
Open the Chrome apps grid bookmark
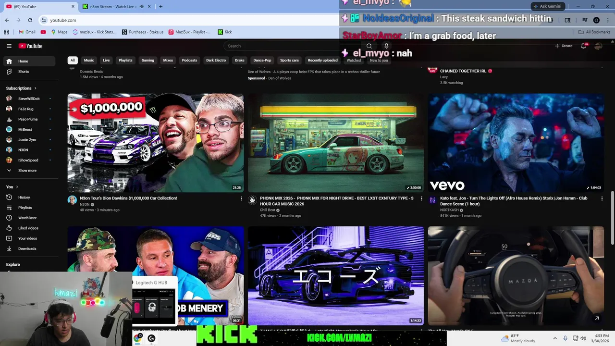click(x=6, y=32)
